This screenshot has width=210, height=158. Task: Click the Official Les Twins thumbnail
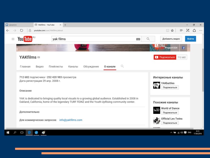click(x=156, y=121)
